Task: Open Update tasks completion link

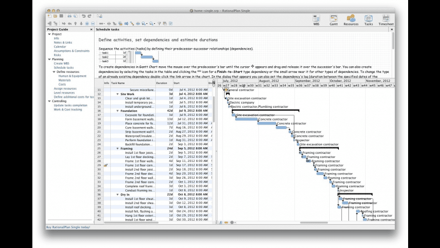Action: (x=70, y=106)
